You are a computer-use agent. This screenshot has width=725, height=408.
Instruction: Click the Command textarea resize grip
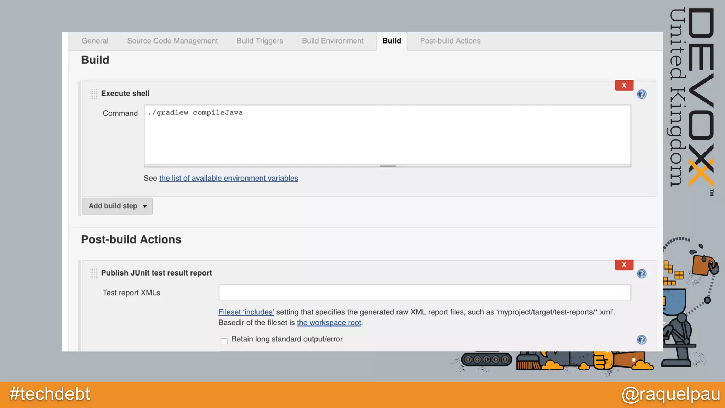click(x=388, y=166)
